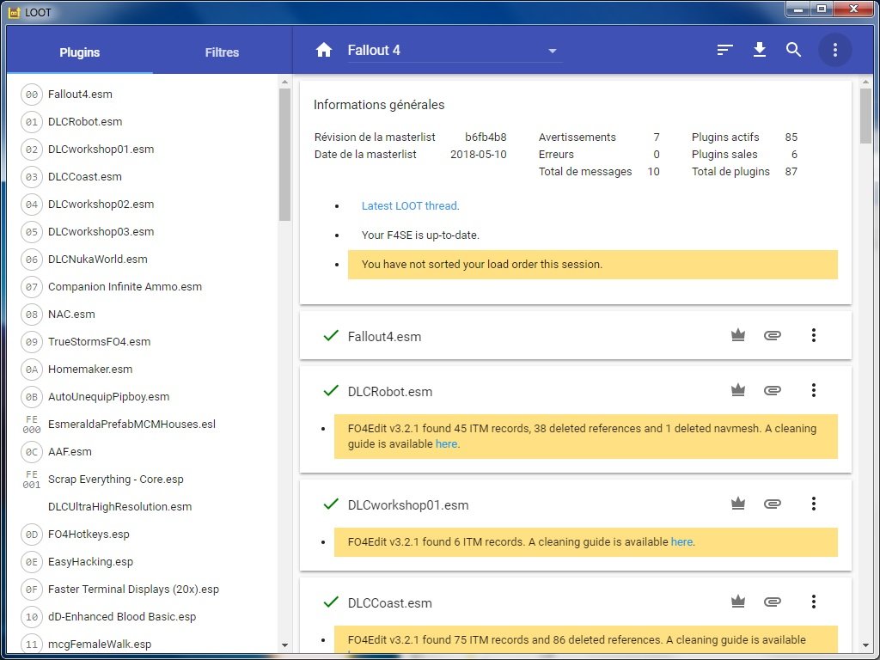The width and height of the screenshot is (880, 660).
Task: Click the crown icon on DLCCoast.esm card
Action: click(x=738, y=602)
